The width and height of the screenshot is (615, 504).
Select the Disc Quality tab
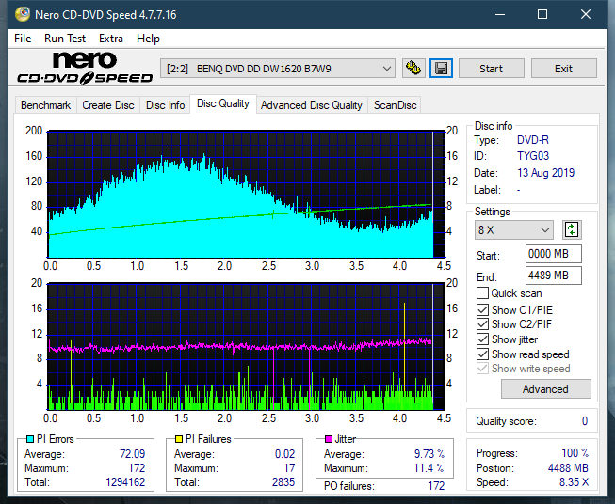tap(223, 103)
